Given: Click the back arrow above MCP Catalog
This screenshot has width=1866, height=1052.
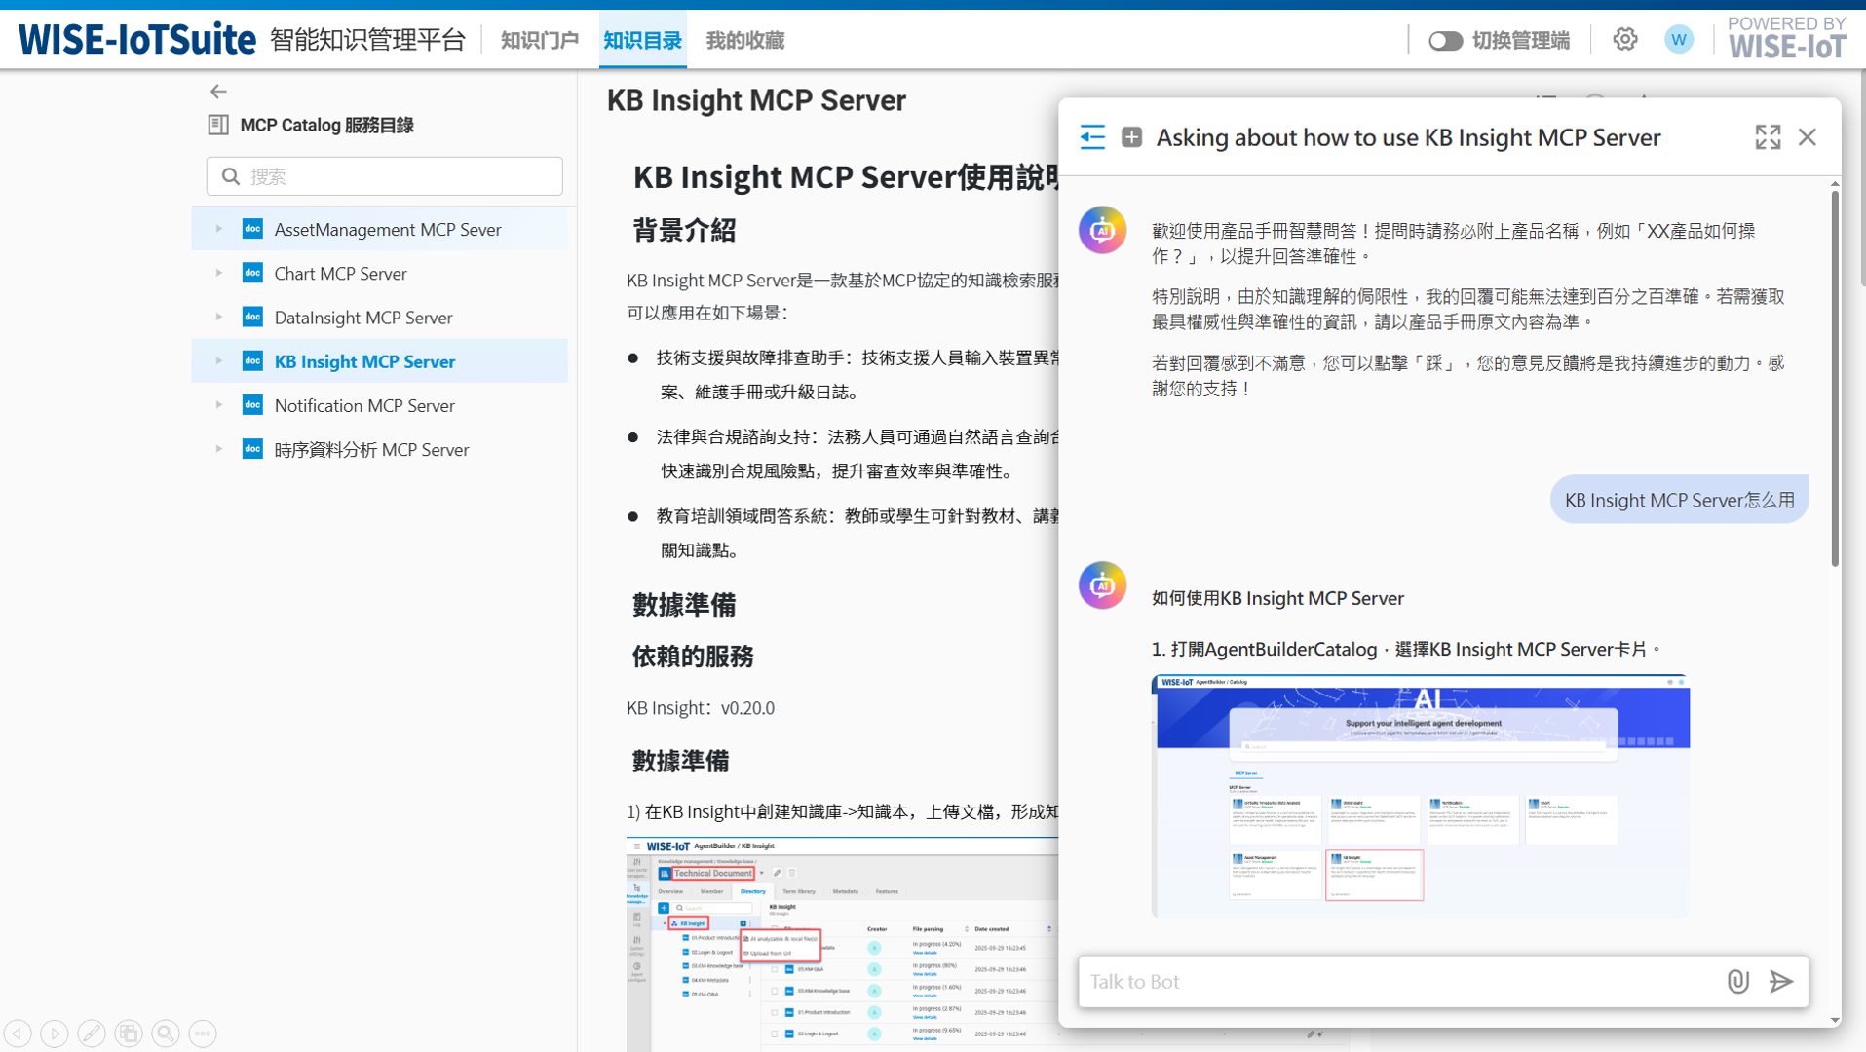Looking at the screenshot, I should click(x=218, y=92).
